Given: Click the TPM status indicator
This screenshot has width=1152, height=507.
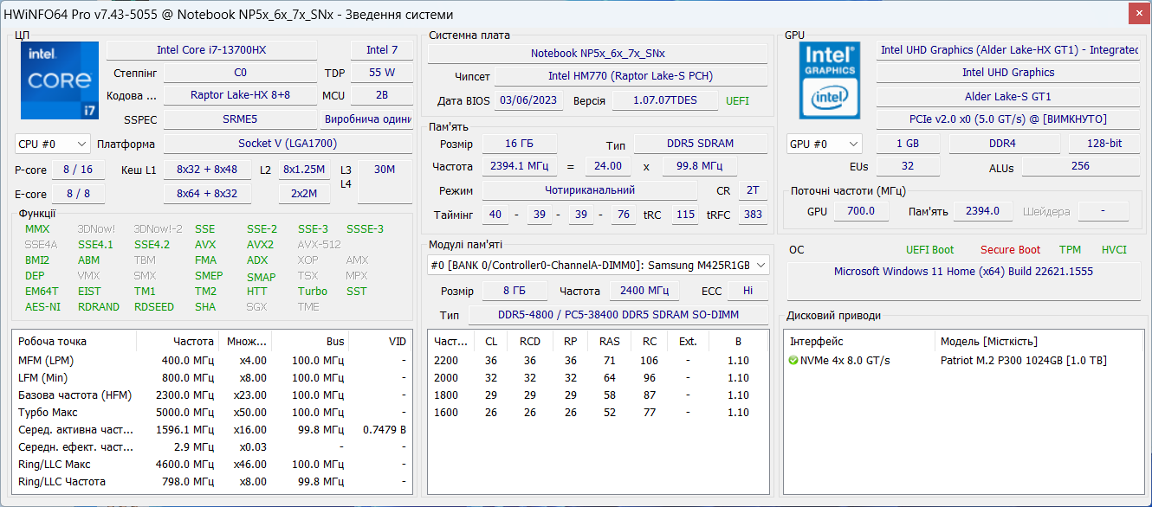Looking at the screenshot, I should [1070, 250].
